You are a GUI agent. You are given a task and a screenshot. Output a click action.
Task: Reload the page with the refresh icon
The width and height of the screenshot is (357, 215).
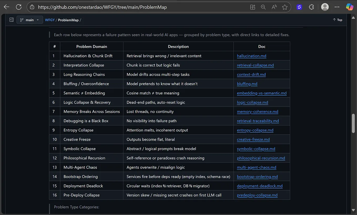coord(19,7)
